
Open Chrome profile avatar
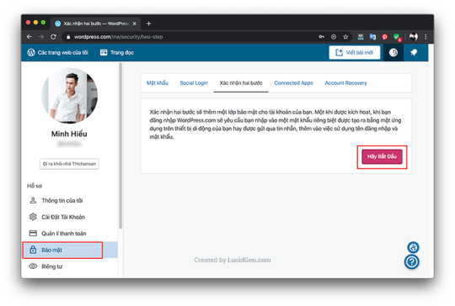[414, 37]
